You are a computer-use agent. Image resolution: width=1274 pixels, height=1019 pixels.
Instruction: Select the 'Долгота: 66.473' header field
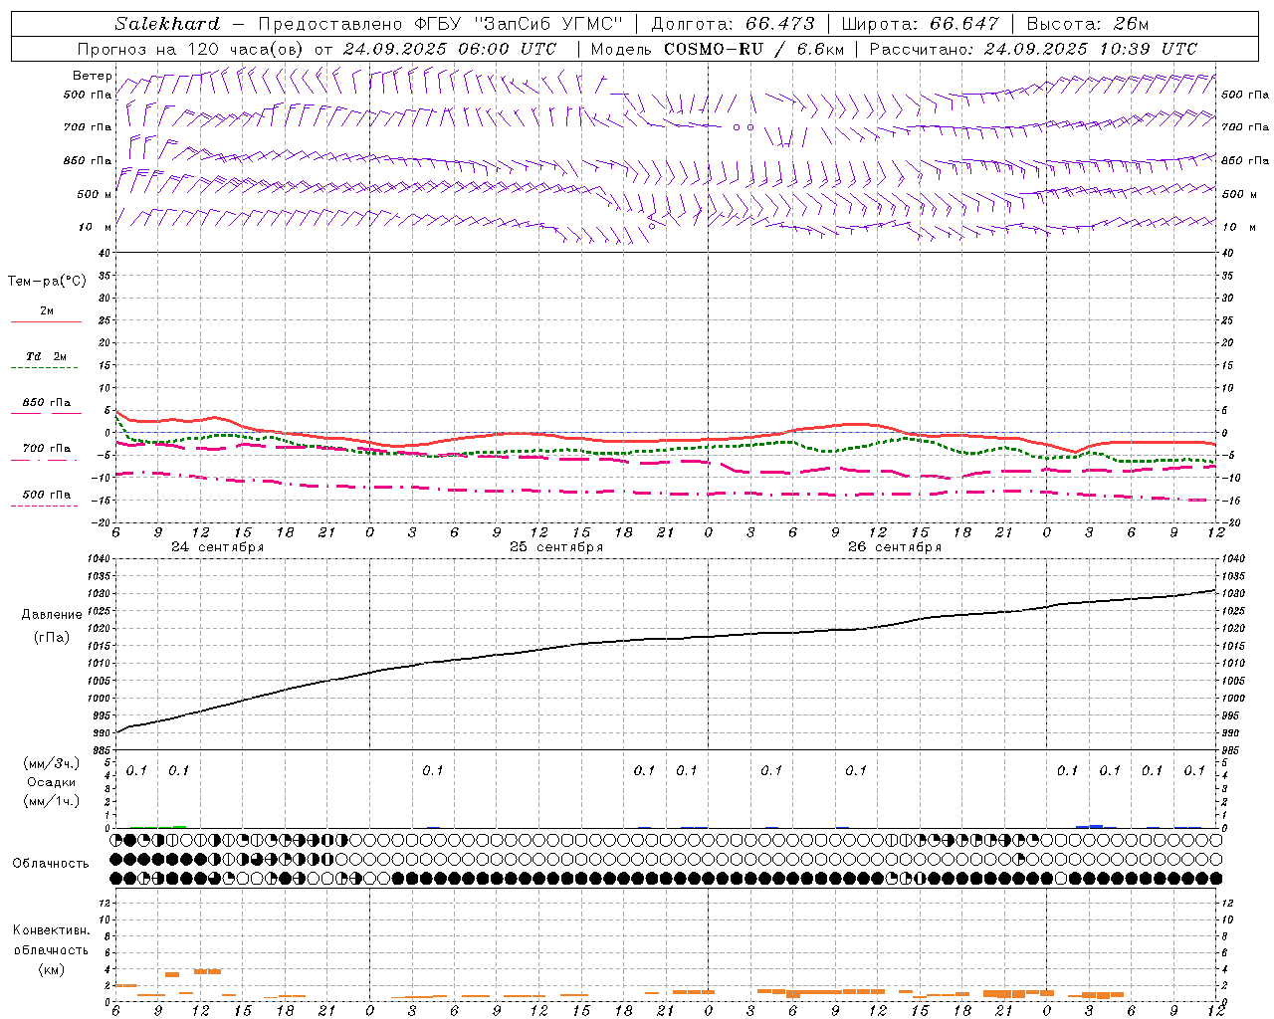coord(733,24)
